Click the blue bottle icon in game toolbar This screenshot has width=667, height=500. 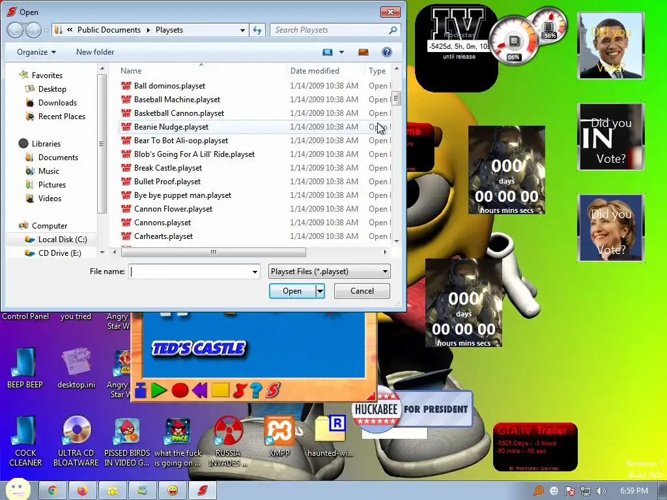coord(141,391)
